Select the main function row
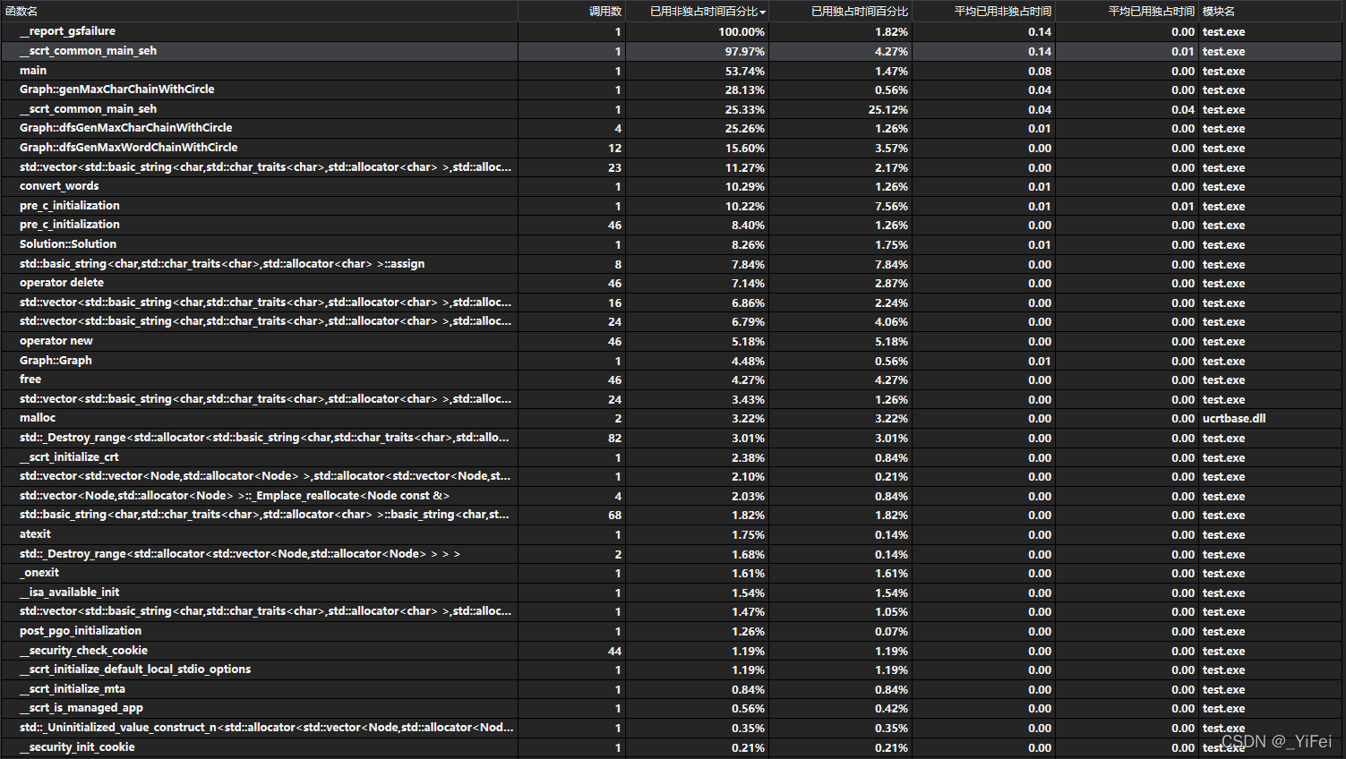The height and width of the screenshot is (759, 1346). 673,71
